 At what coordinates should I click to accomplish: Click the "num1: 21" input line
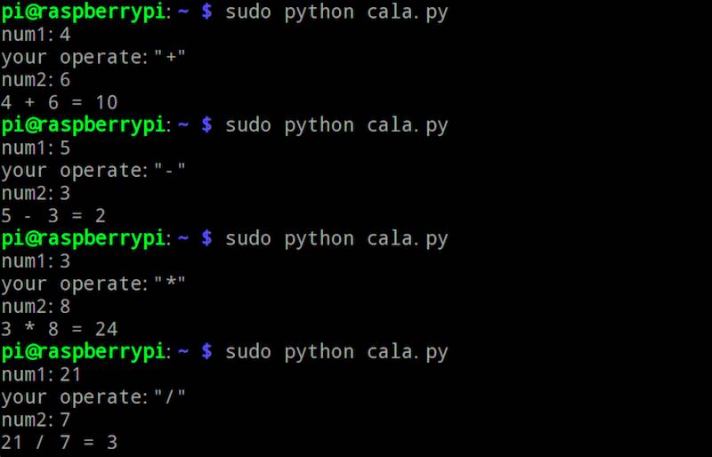(41, 374)
